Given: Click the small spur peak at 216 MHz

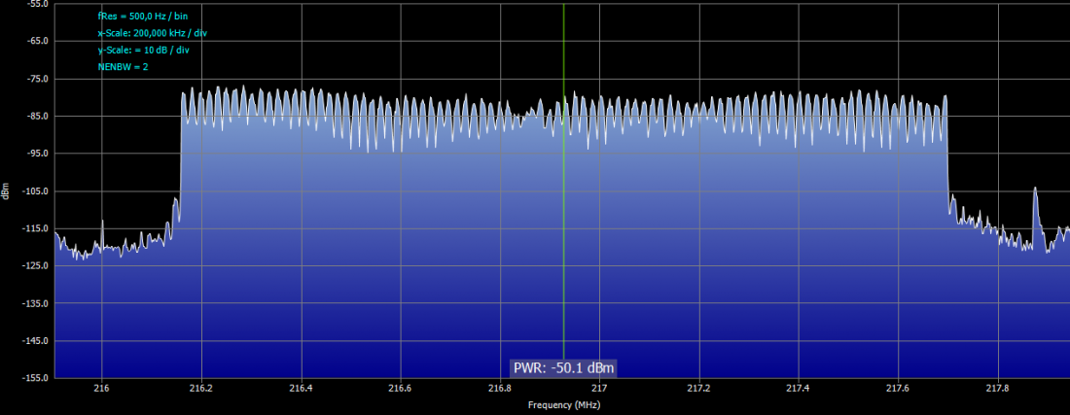Looking at the screenshot, I should tap(102, 231).
